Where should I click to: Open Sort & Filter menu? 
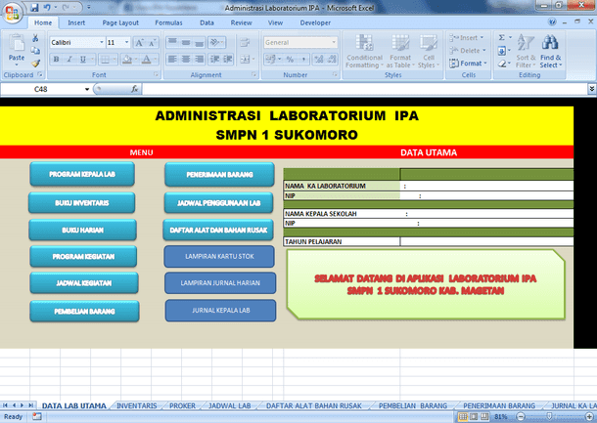[526, 52]
